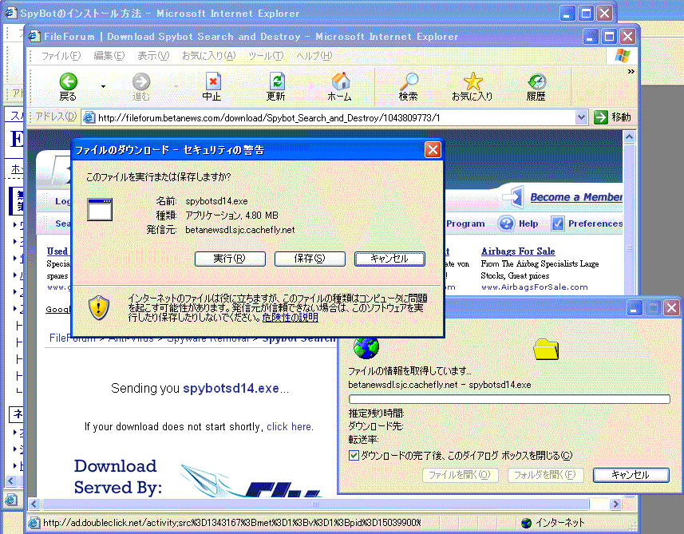This screenshot has width=684, height=534.
Task: Open the お気に入り(A) menu
Action: pyautogui.click(x=208, y=56)
